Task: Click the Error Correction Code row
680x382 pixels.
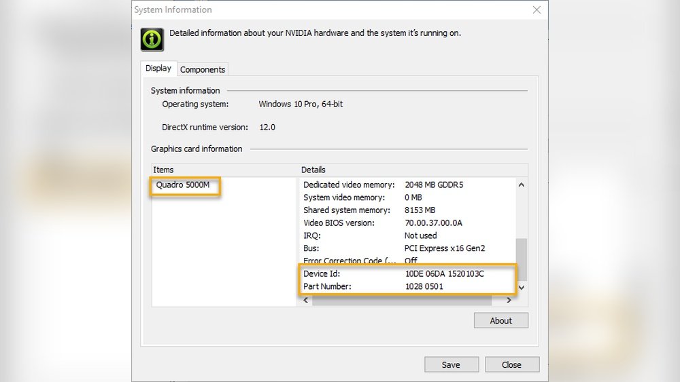Action: (x=407, y=261)
